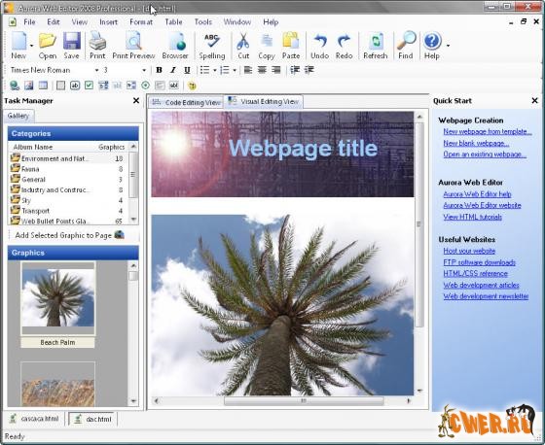
Task: Click the Categories list scroll down arrow
Action: (133, 219)
